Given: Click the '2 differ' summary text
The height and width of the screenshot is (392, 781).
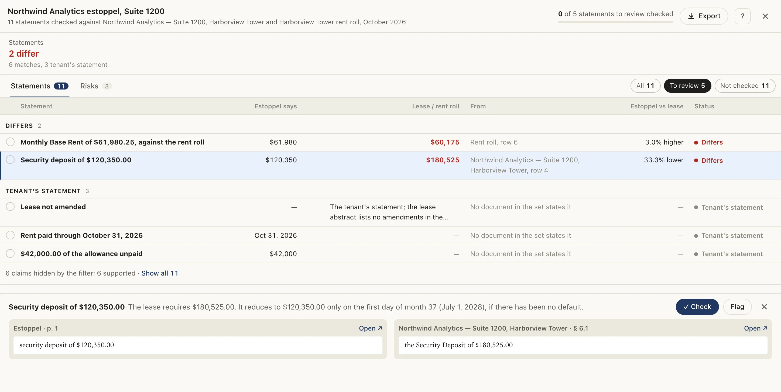Looking at the screenshot, I should click(24, 54).
